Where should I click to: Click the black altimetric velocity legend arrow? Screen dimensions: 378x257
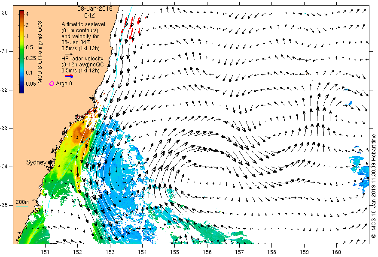[69, 54]
